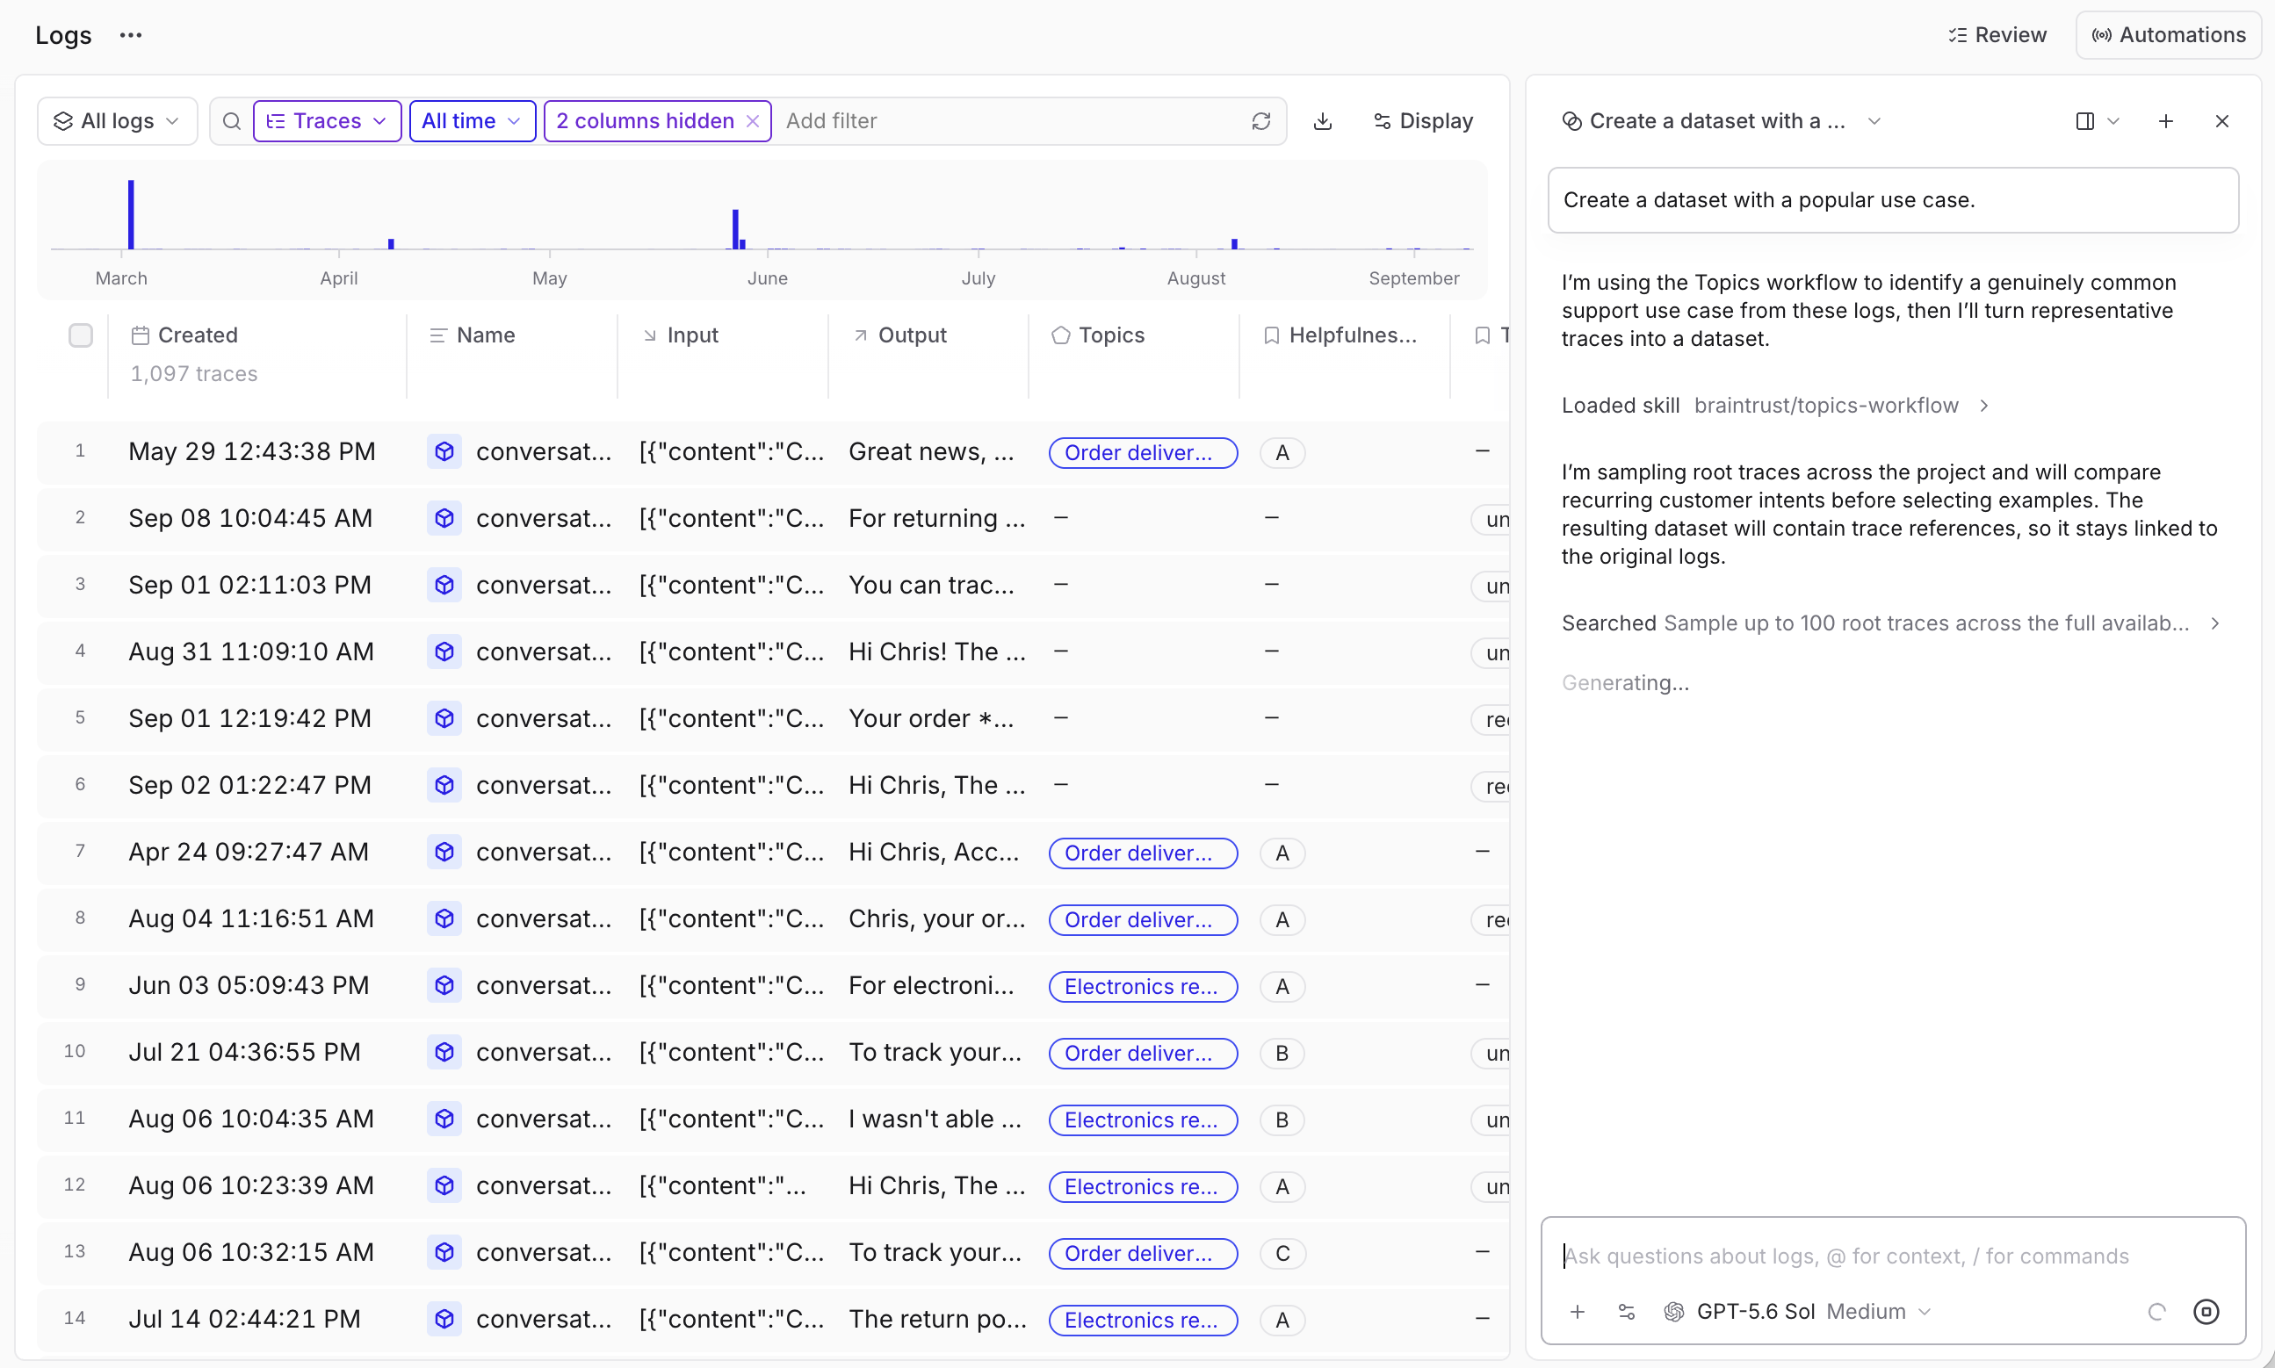Open the chat panel layout icon

pyautogui.click(x=2084, y=121)
